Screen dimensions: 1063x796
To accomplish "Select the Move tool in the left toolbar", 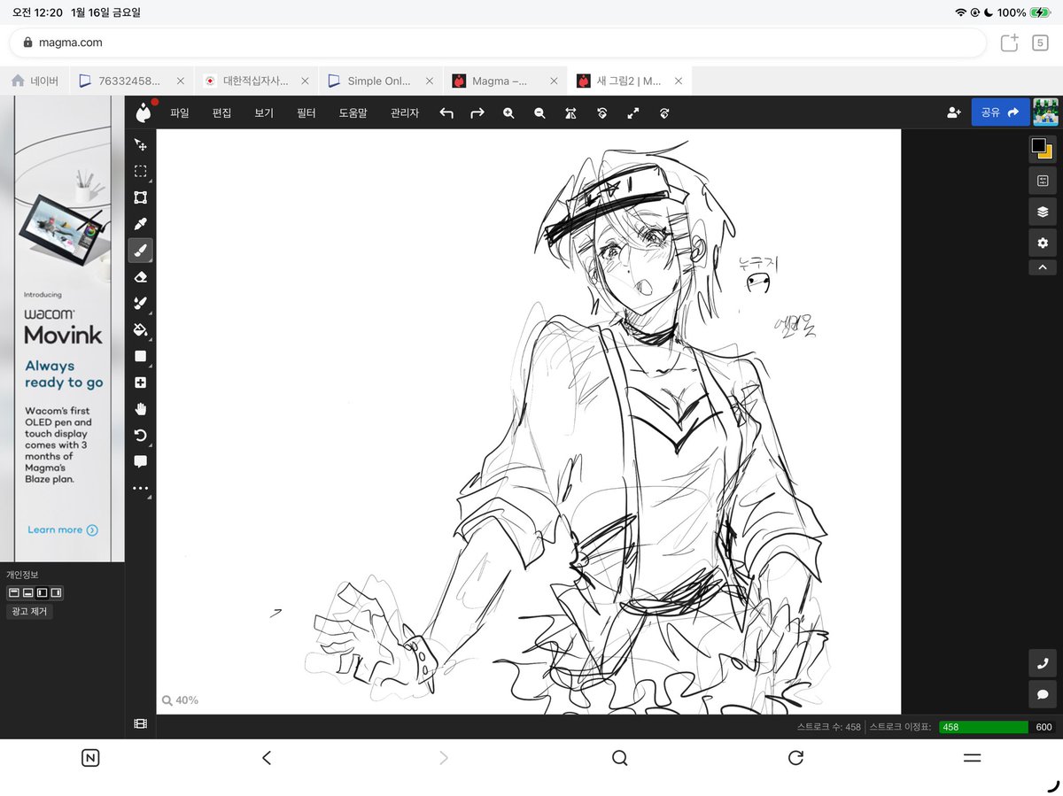I will [x=140, y=144].
